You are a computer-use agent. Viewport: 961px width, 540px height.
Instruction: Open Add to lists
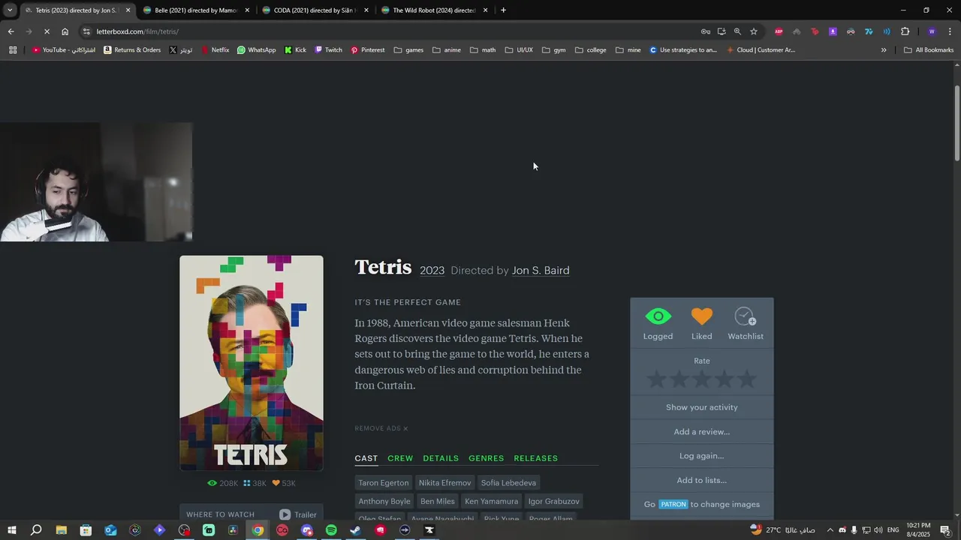pos(701,480)
